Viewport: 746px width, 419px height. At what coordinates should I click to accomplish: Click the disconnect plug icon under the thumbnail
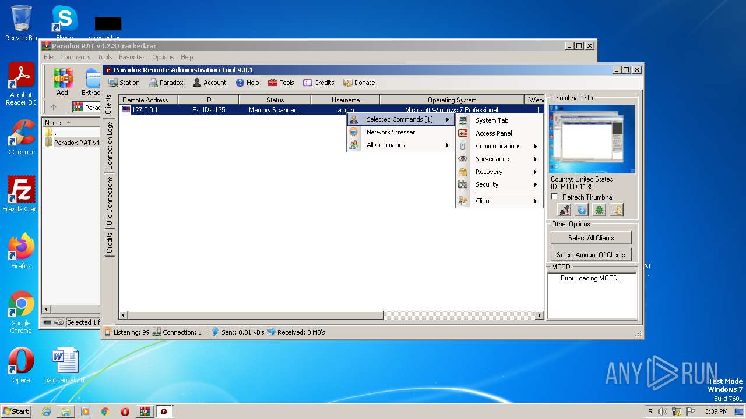point(564,210)
